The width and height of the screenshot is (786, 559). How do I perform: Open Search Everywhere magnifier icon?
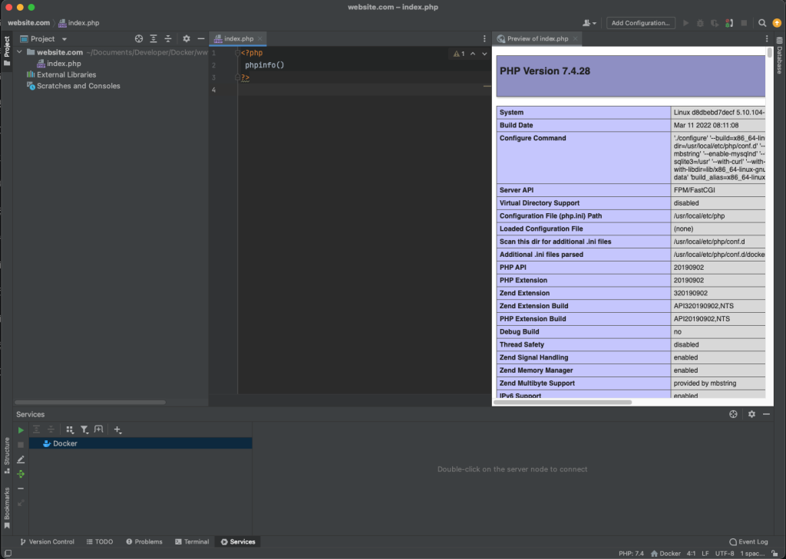click(x=762, y=23)
